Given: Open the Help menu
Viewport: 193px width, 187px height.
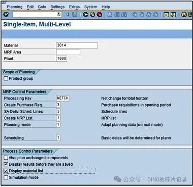Looking at the screenshot, I should point(106,7).
